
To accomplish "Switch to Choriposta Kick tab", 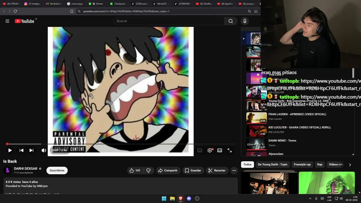I will [118, 4].
